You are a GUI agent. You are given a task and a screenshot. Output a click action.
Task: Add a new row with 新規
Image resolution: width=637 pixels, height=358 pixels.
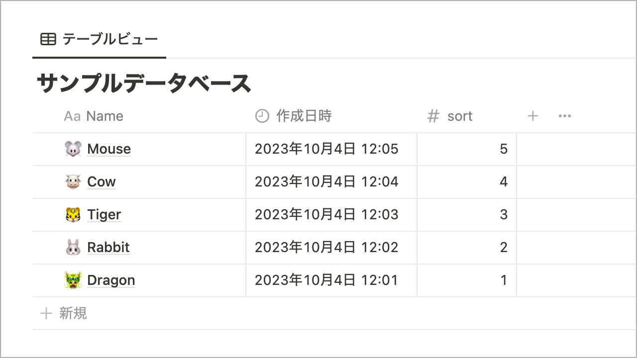point(64,313)
